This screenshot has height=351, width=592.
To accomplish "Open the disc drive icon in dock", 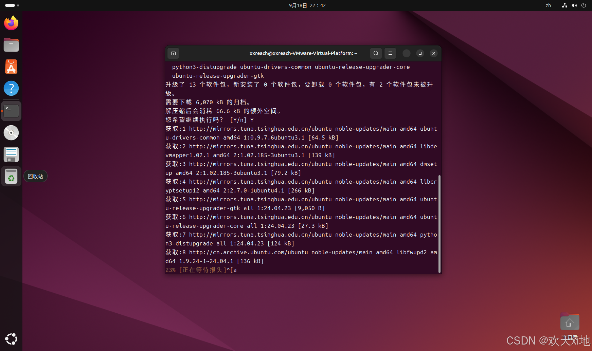I will tap(11, 133).
